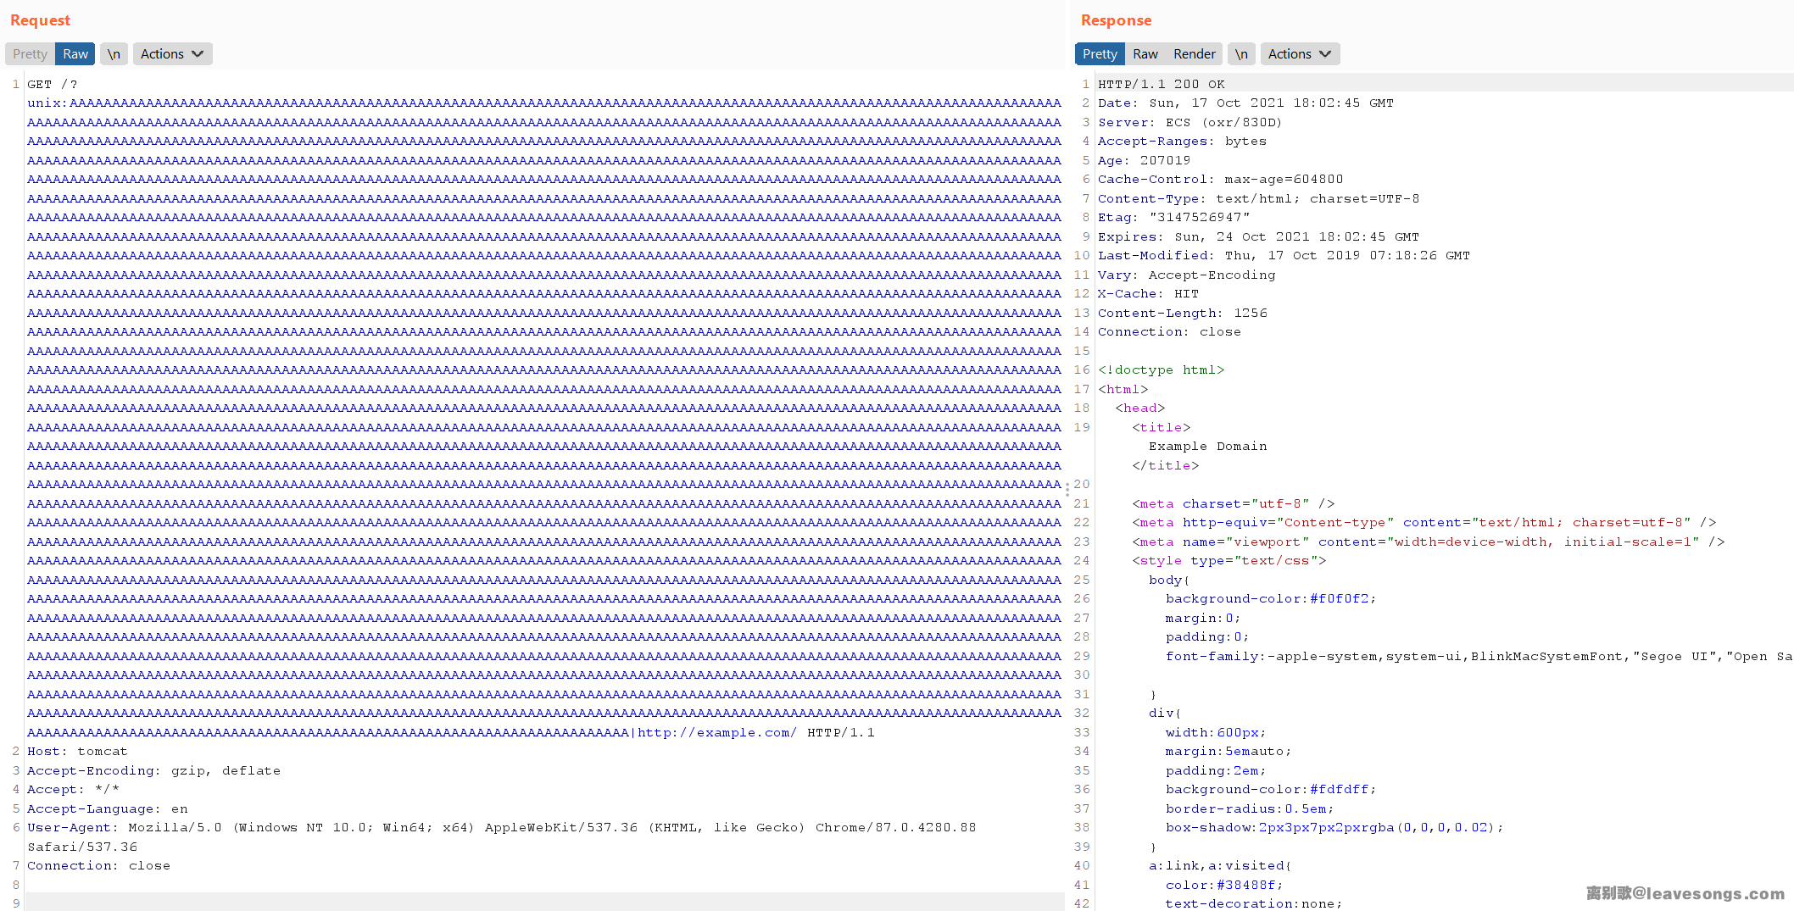Click the Example Domain title text in response
The height and width of the screenshot is (911, 1794).
point(1207,447)
